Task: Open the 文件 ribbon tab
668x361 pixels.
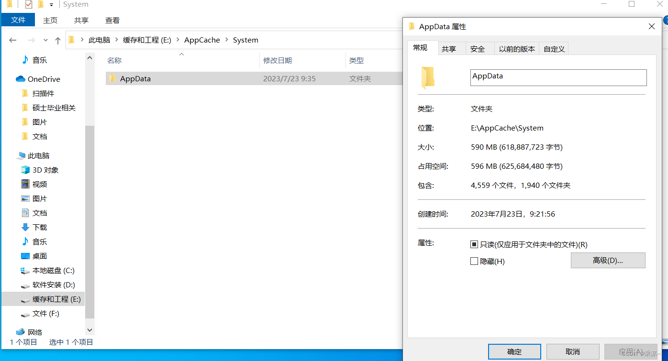Action: click(18, 20)
